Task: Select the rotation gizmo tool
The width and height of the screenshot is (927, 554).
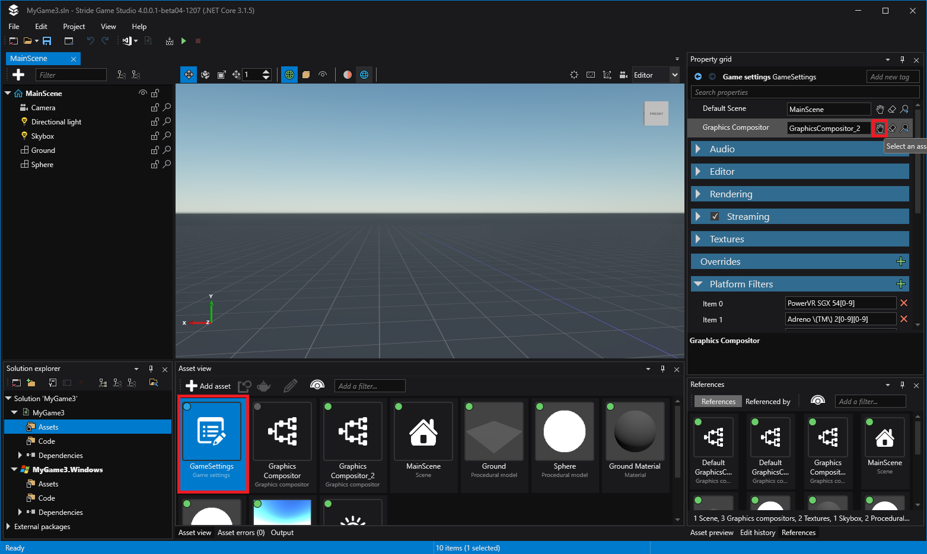Action: click(x=205, y=75)
